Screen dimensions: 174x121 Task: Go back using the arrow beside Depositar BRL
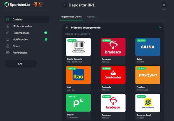[x=65, y=5]
